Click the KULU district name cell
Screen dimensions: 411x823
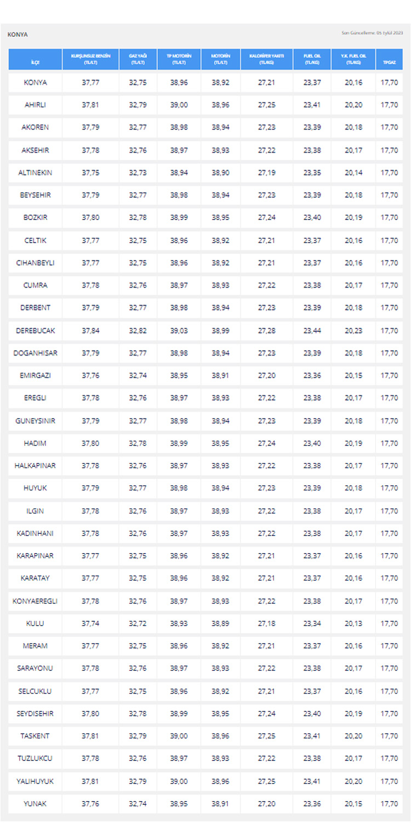(x=35, y=623)
